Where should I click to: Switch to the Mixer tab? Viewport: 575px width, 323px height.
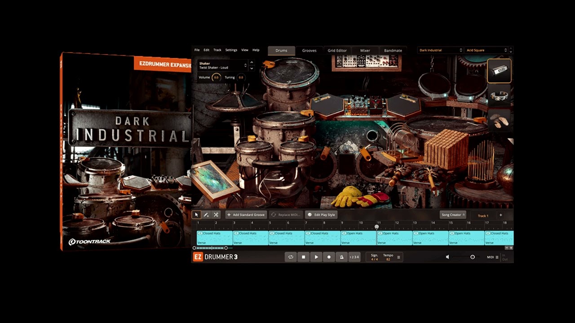tap(365, 51)
